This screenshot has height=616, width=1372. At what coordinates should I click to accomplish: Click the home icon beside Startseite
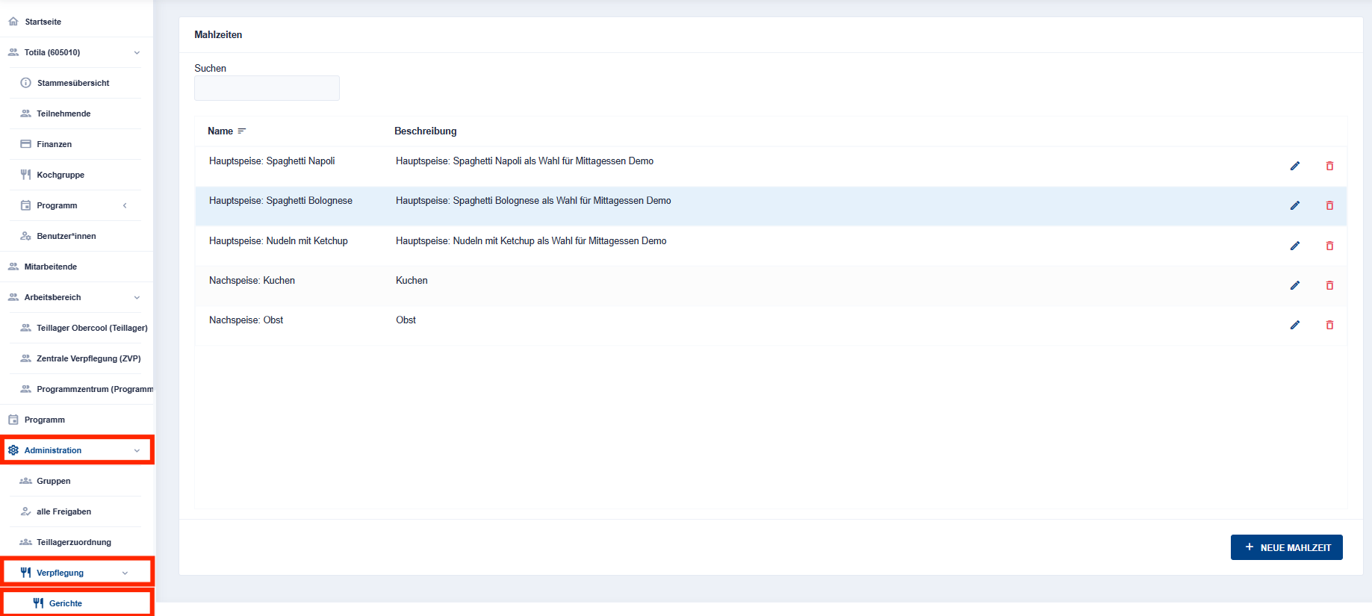pyautogui.click(x=13, y=22)
